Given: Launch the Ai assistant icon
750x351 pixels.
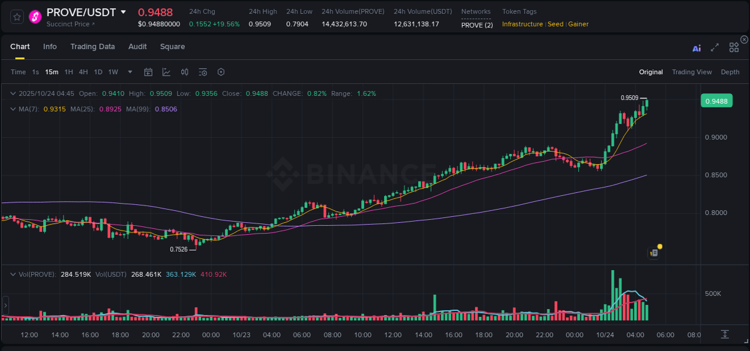Looking at the screenshot, I should pos(697,48).
